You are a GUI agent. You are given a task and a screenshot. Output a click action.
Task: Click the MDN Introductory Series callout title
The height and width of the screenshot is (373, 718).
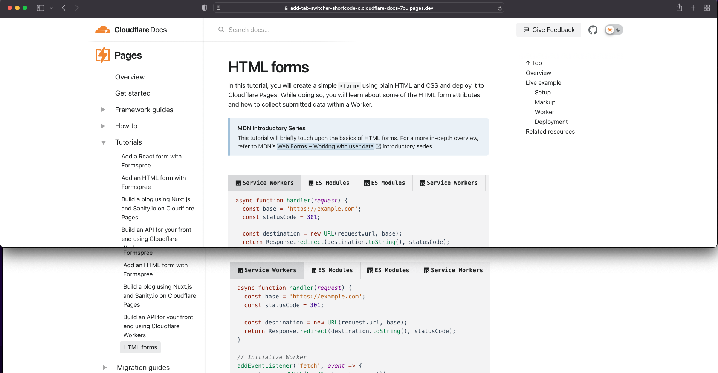[271, 128]
